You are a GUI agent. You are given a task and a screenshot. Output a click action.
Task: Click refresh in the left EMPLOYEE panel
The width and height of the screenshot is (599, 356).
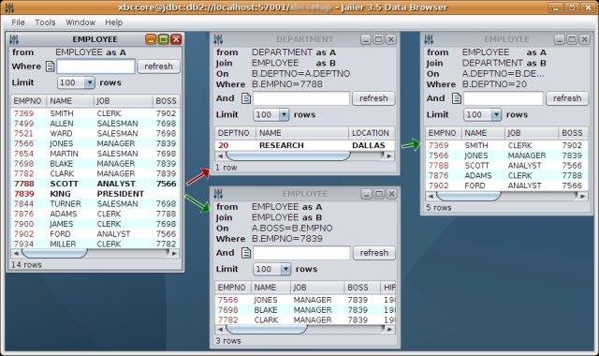pos(158,67)
